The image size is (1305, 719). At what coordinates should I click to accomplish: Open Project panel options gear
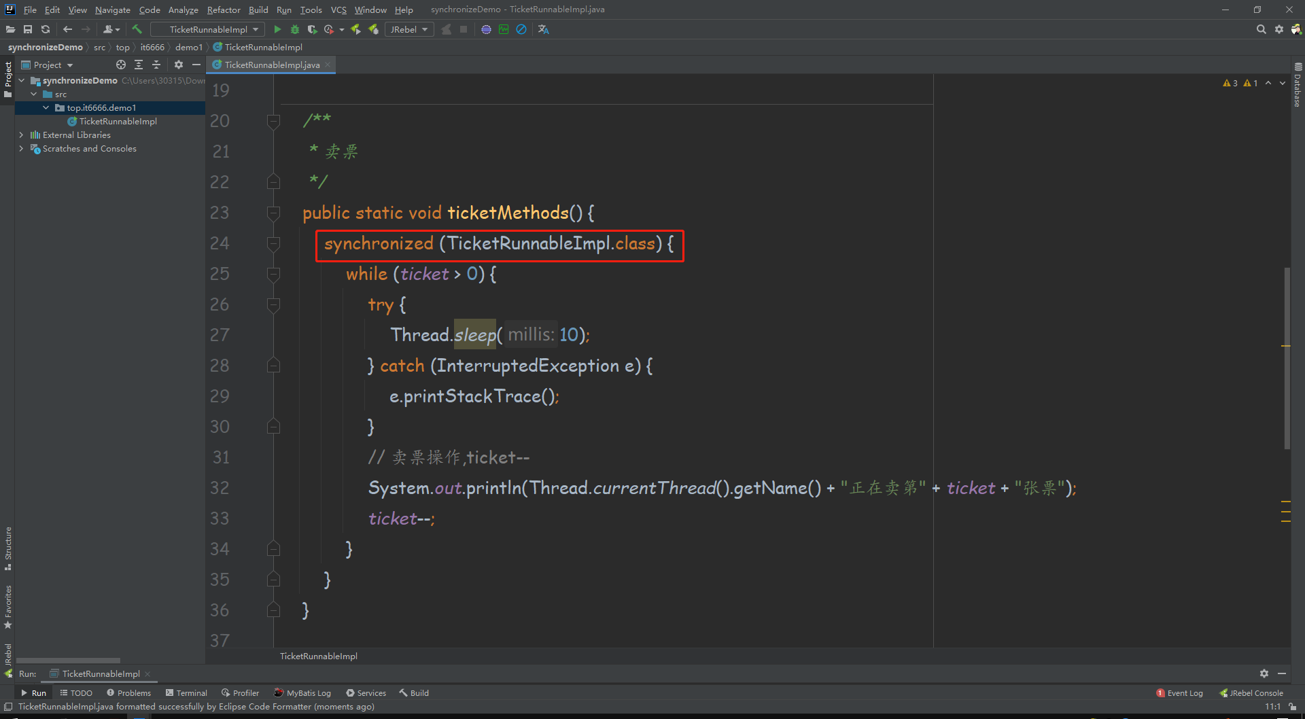click(x=179, y=65)
